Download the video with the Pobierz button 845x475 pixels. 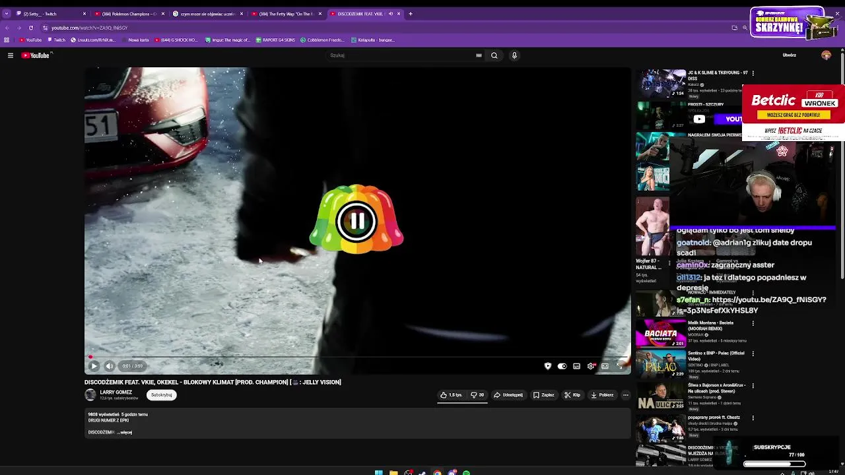(602, 395)
